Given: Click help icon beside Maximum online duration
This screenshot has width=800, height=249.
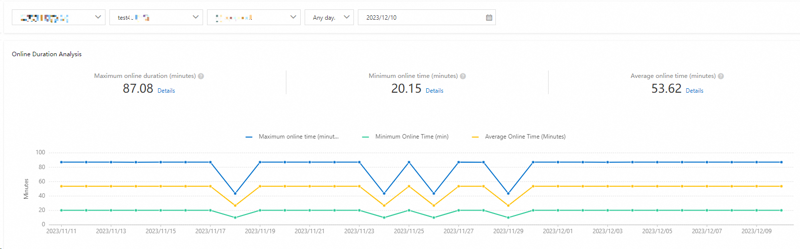Looking at the screenshot, I should click(201, 76).
